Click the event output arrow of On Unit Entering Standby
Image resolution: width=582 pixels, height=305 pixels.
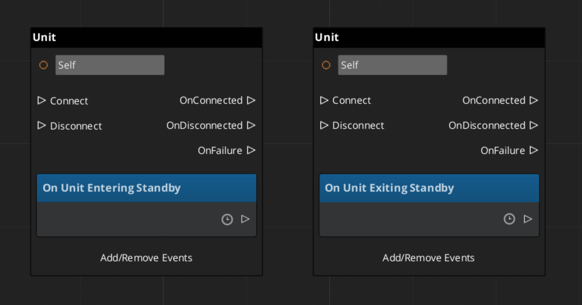coord(246,219)
